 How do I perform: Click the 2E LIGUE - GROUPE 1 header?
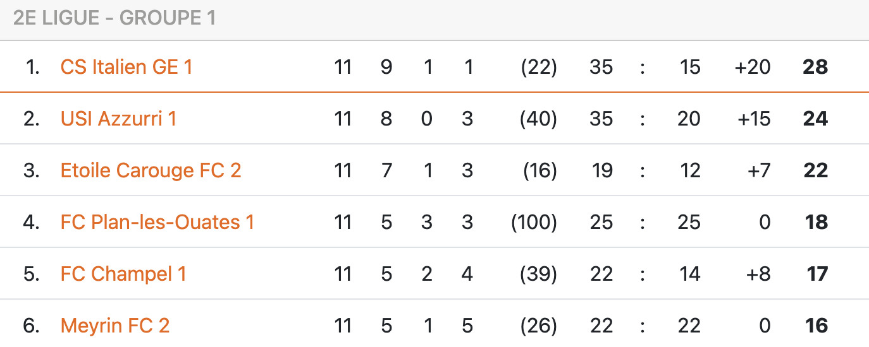(x=114, y=18)
